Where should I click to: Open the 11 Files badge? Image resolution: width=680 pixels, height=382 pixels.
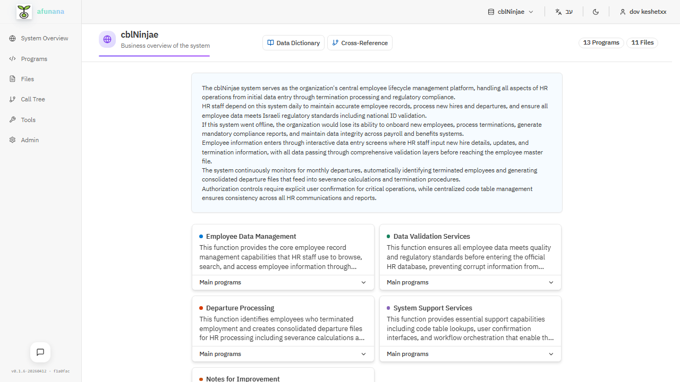pos(642,42)
